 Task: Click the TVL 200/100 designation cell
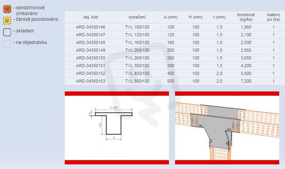(x=137, y=50)
